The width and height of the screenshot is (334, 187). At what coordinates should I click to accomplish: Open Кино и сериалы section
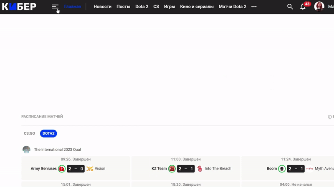coord(197,7)
